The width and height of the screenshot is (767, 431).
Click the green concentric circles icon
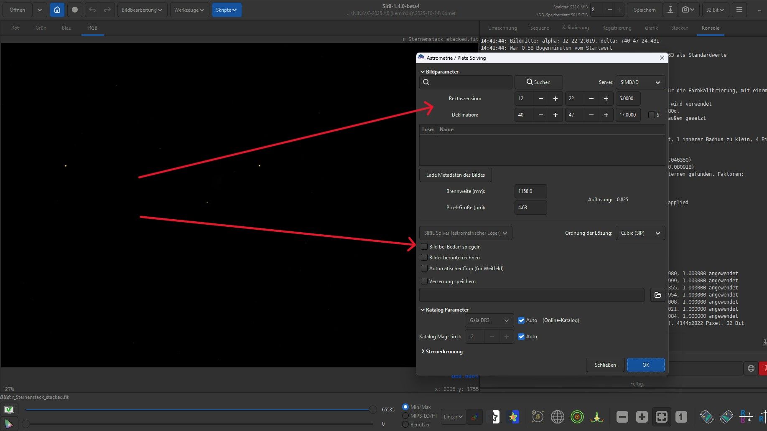tap(577, 416)
